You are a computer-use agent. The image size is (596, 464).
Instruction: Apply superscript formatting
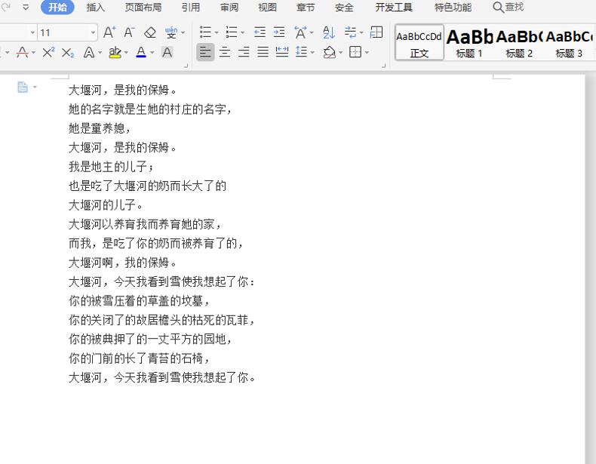click(x=48, y=53)
